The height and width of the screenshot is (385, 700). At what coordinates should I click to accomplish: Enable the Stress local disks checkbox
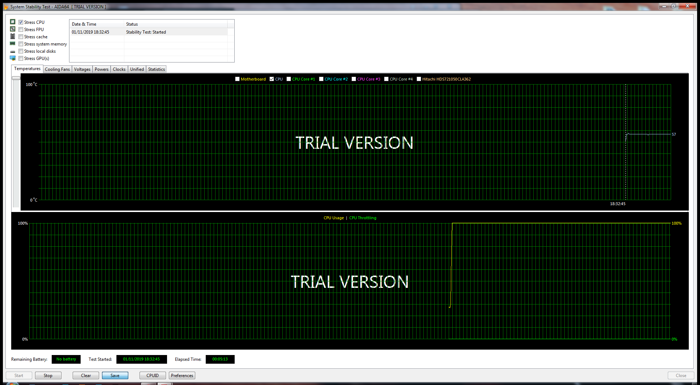(21, 51)
